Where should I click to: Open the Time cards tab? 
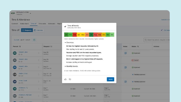point(42,24)
